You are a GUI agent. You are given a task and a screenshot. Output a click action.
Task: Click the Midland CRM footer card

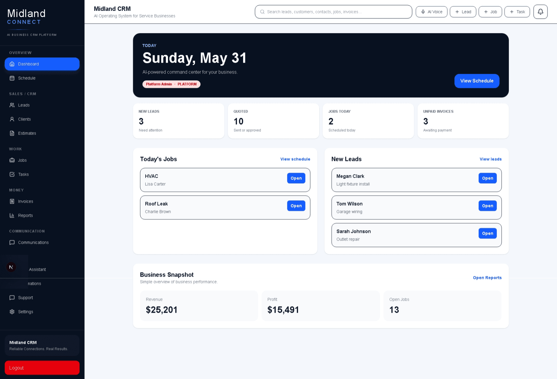click(42, 346)
